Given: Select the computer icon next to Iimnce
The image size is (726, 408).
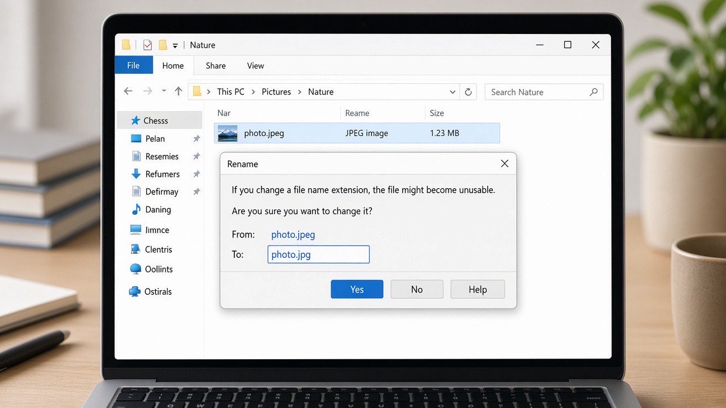Looking at the screenshot, I should pyautogui.click(x=136, y=230).
